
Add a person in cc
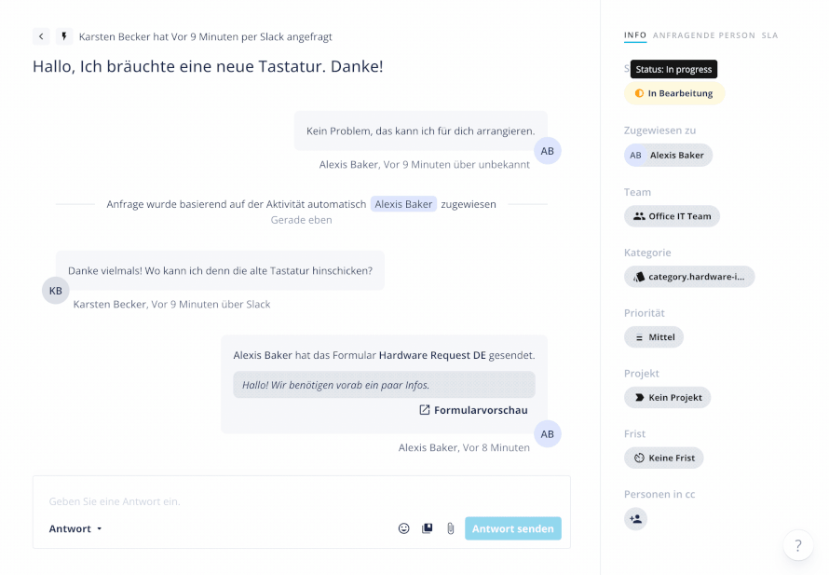tap(635, 519)
